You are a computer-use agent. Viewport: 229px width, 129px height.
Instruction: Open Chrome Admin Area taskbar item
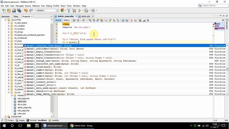click(x=82, y=126)
